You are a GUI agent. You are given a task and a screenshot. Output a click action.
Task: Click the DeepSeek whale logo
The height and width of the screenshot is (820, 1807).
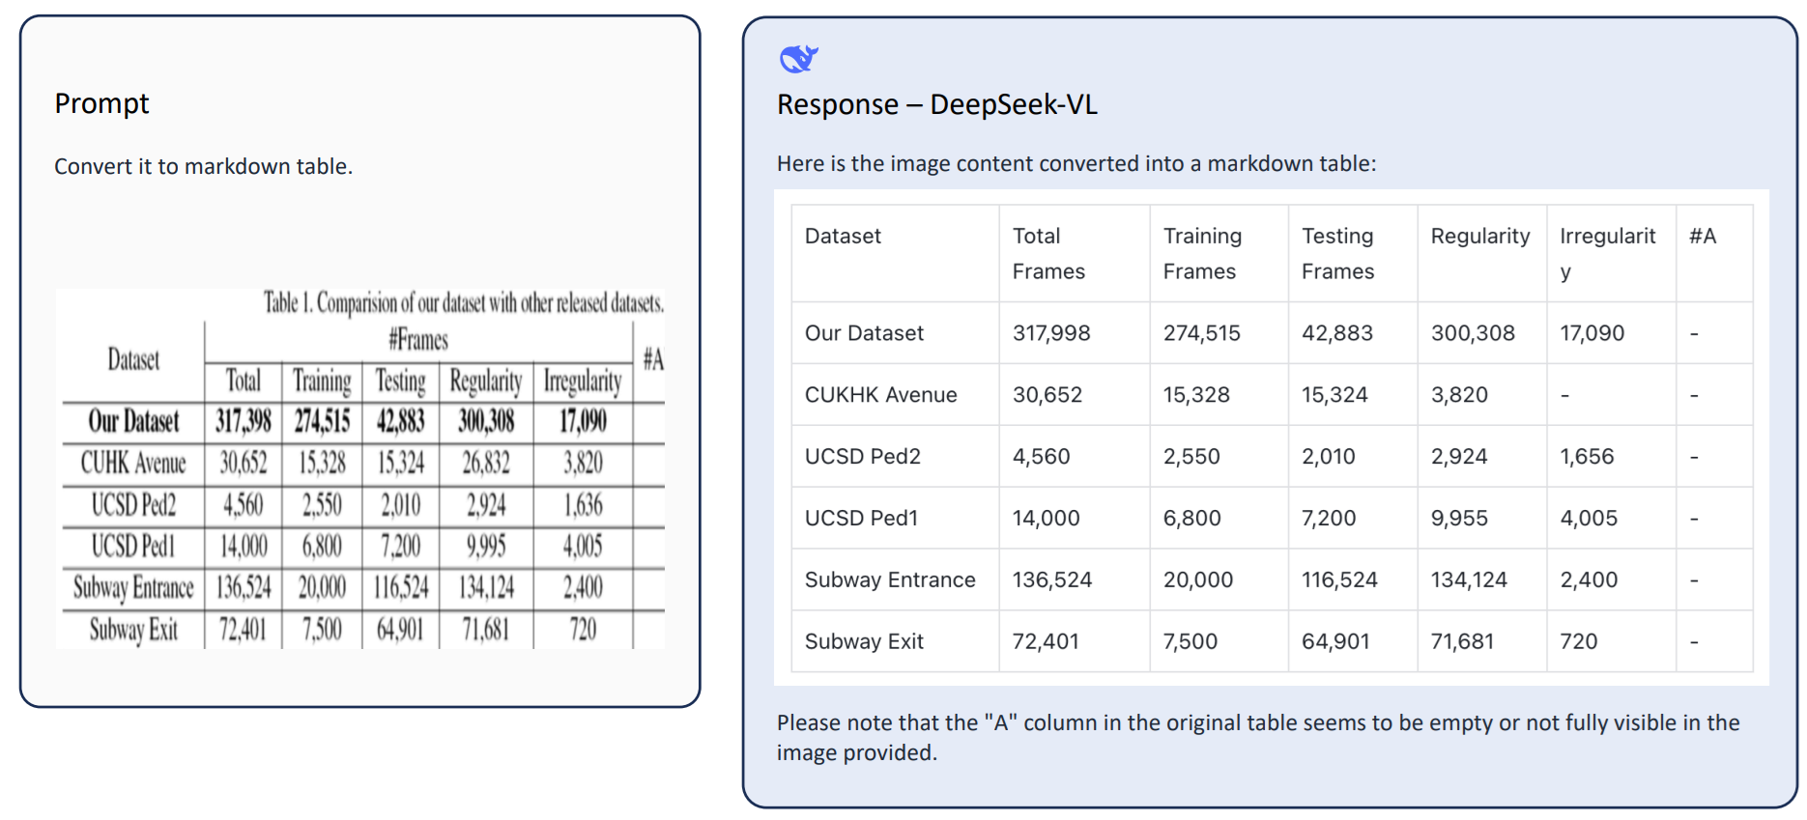pos(798,59)
